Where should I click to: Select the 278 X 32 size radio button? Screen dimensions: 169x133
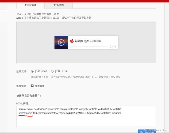pos(52,71)
